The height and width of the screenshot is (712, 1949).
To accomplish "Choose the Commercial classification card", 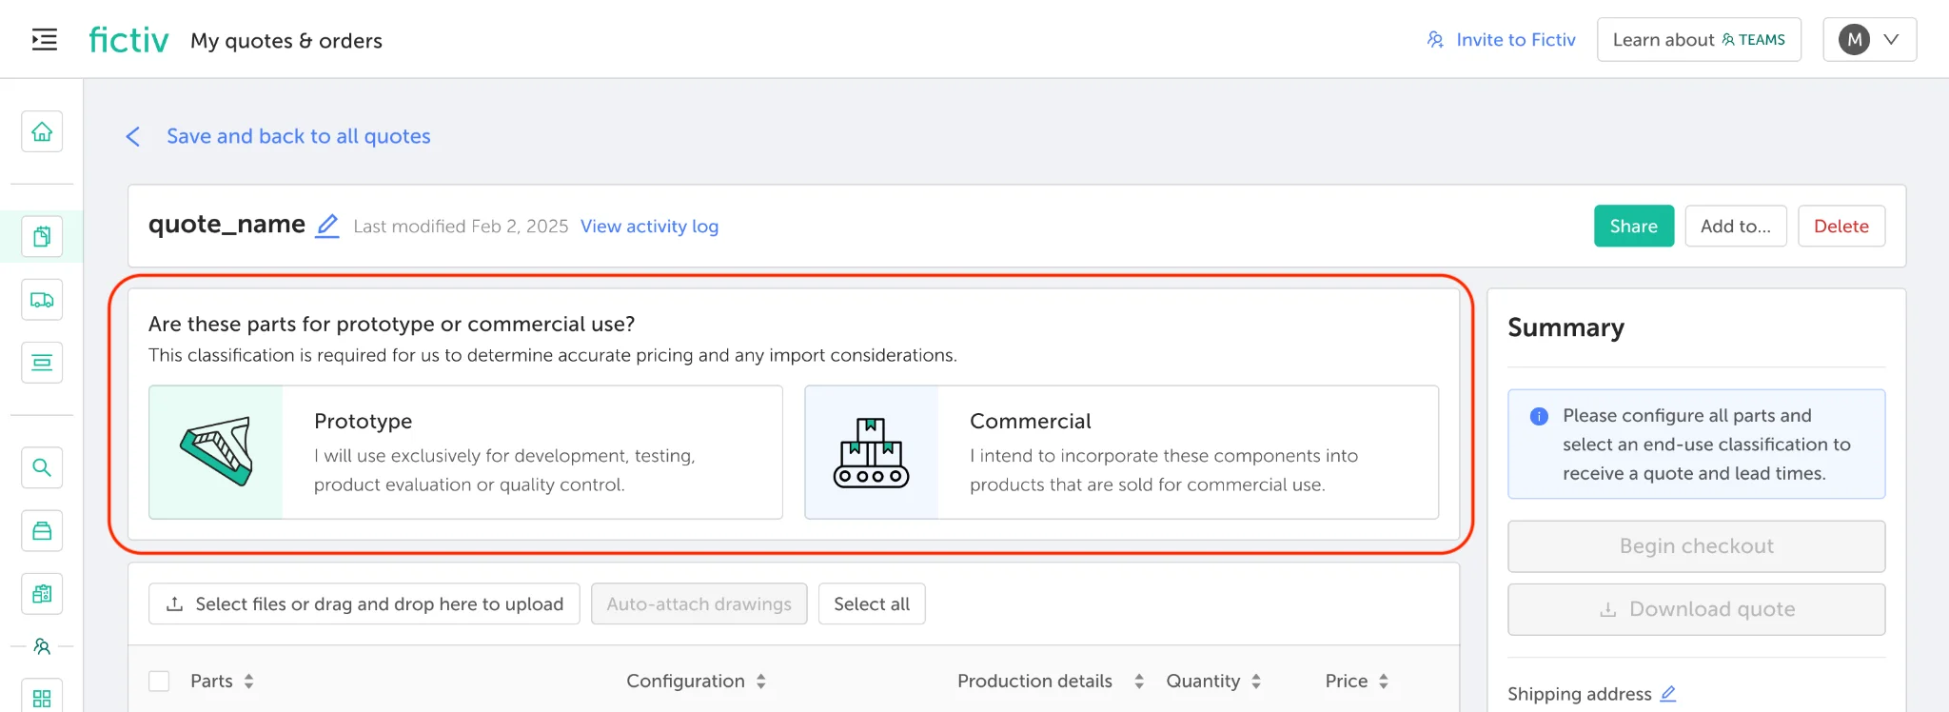I will tap(1121, 452).
